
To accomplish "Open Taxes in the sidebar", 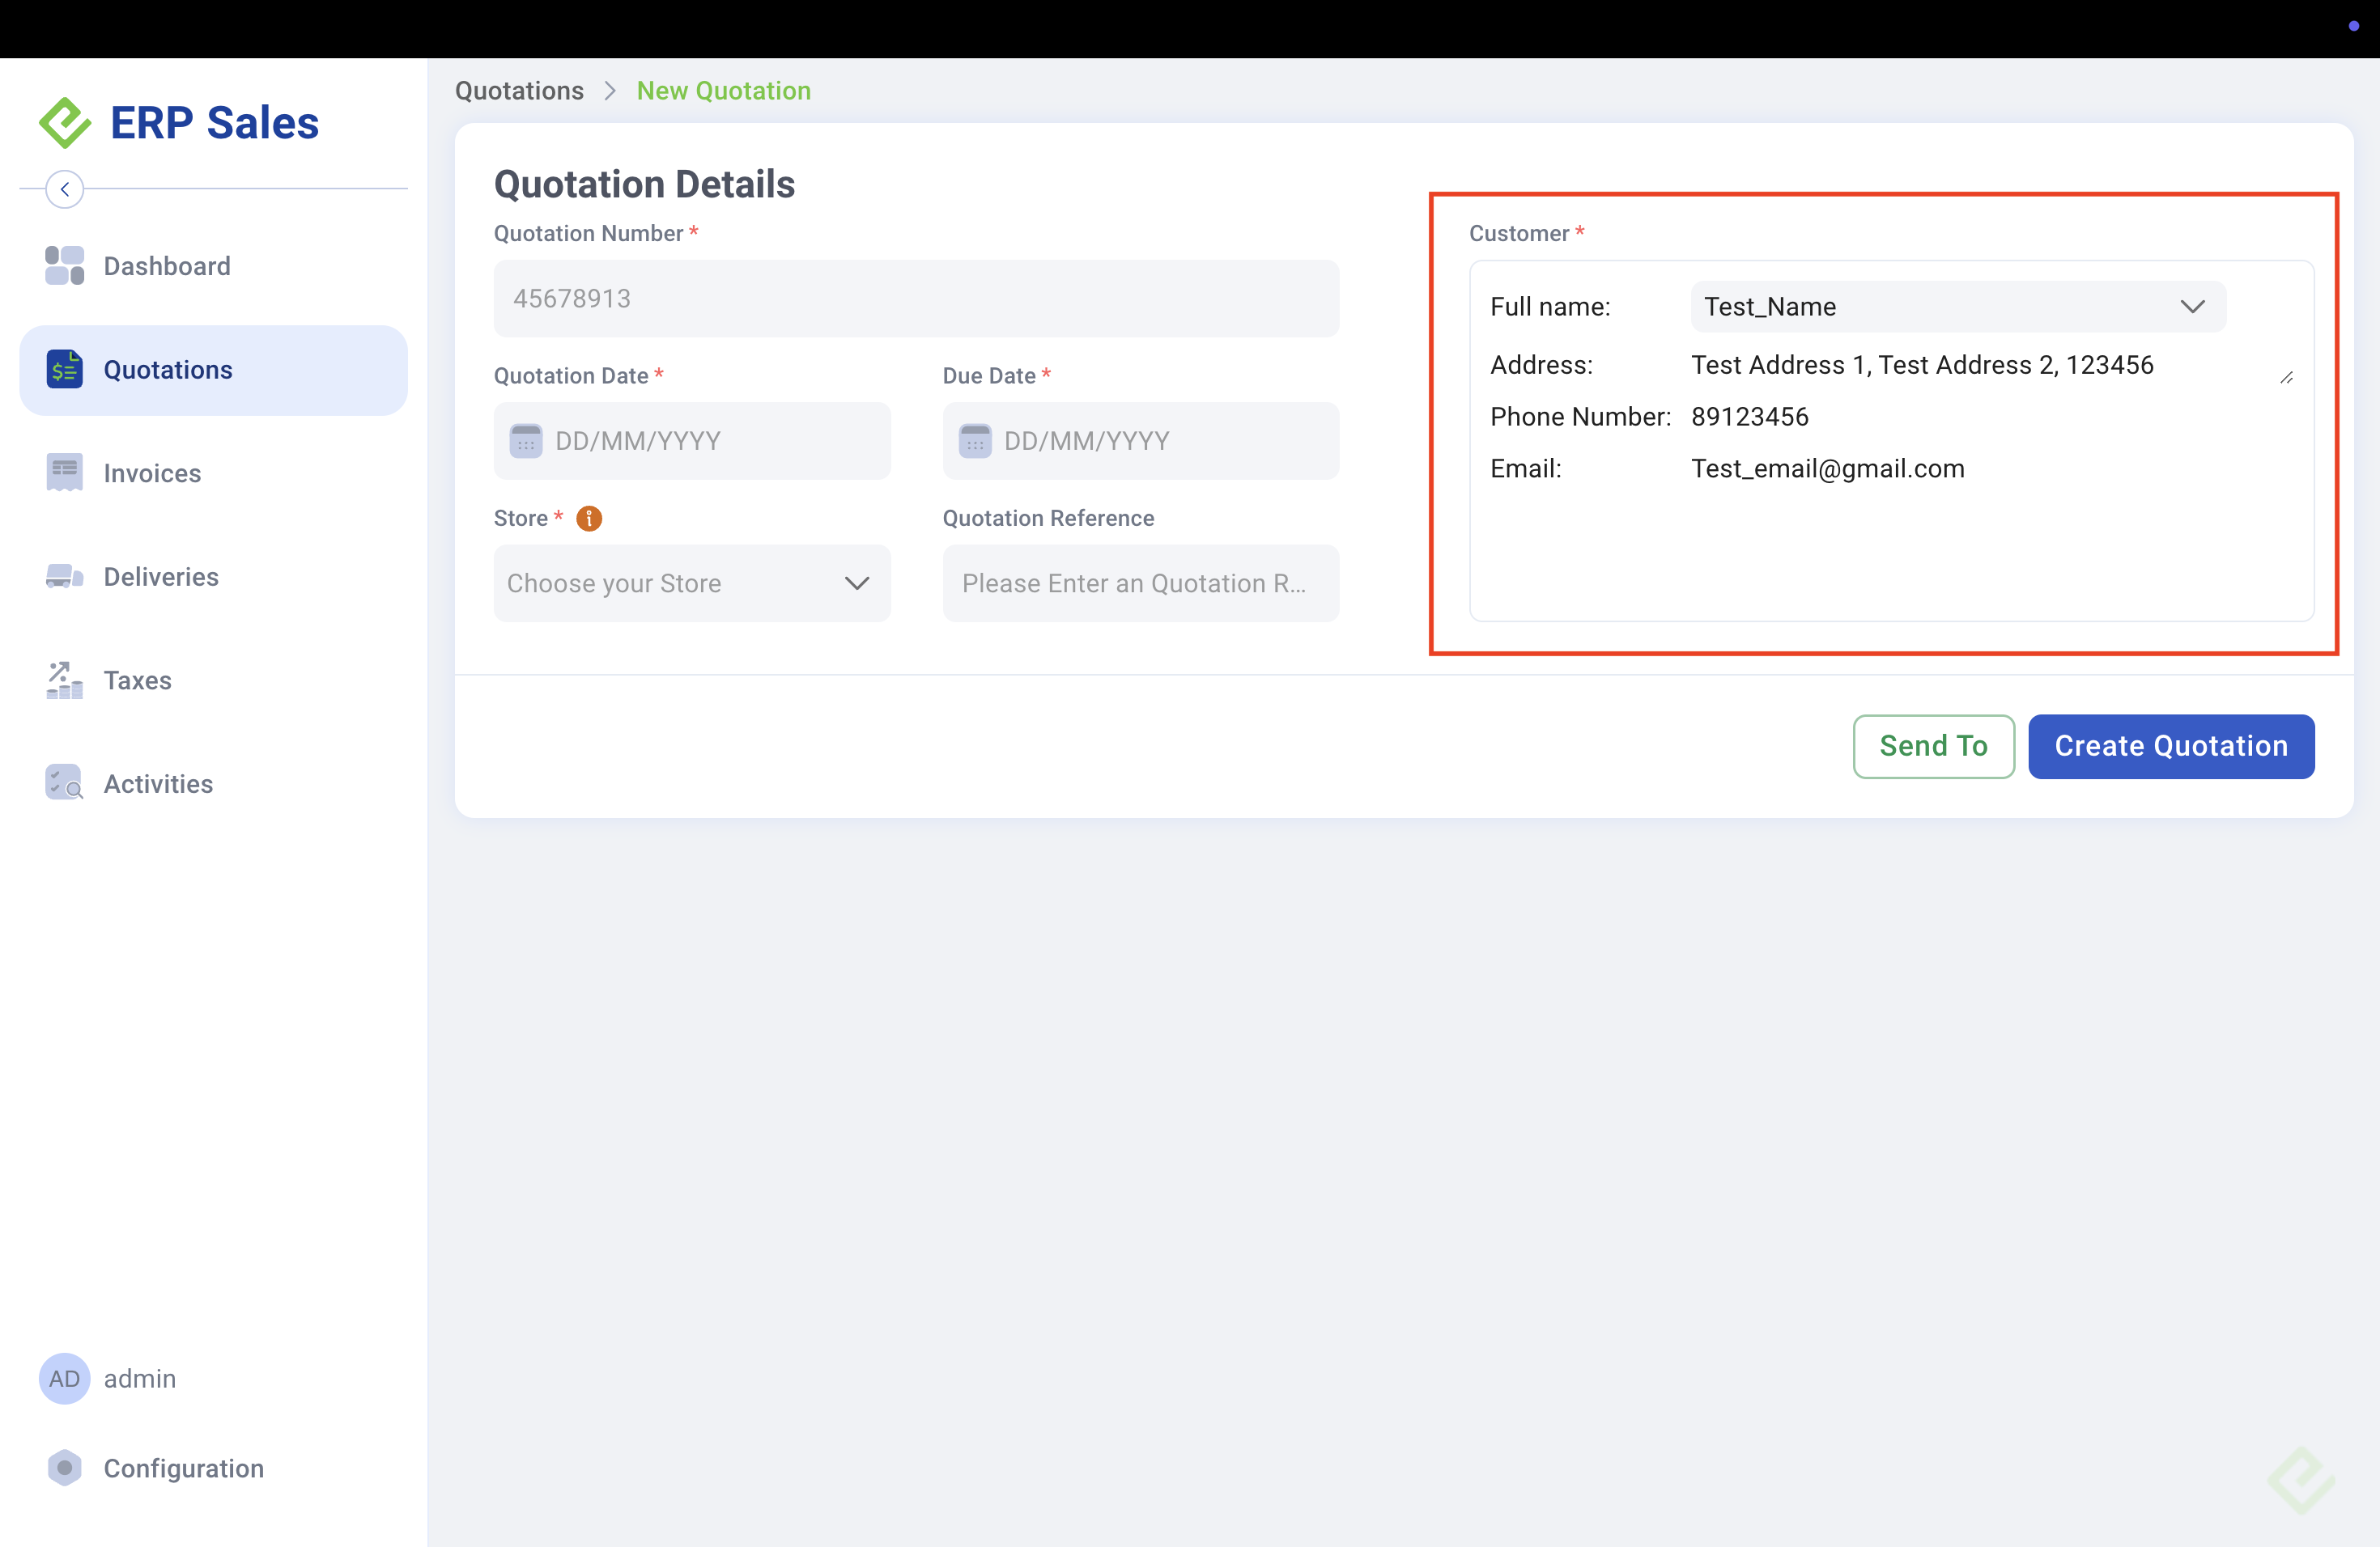I will click(213, 680).
